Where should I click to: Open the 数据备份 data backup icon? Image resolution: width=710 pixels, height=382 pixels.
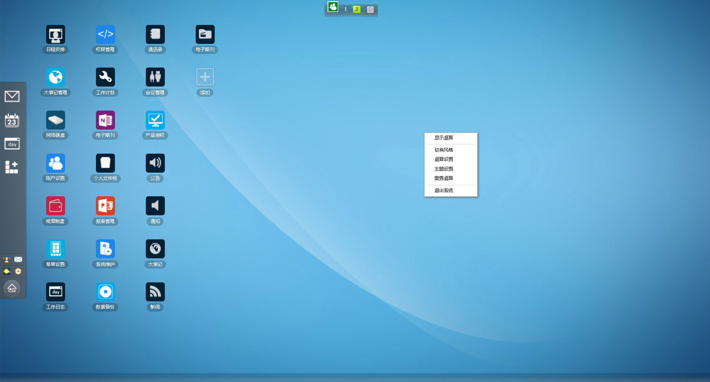click(105, 292)
